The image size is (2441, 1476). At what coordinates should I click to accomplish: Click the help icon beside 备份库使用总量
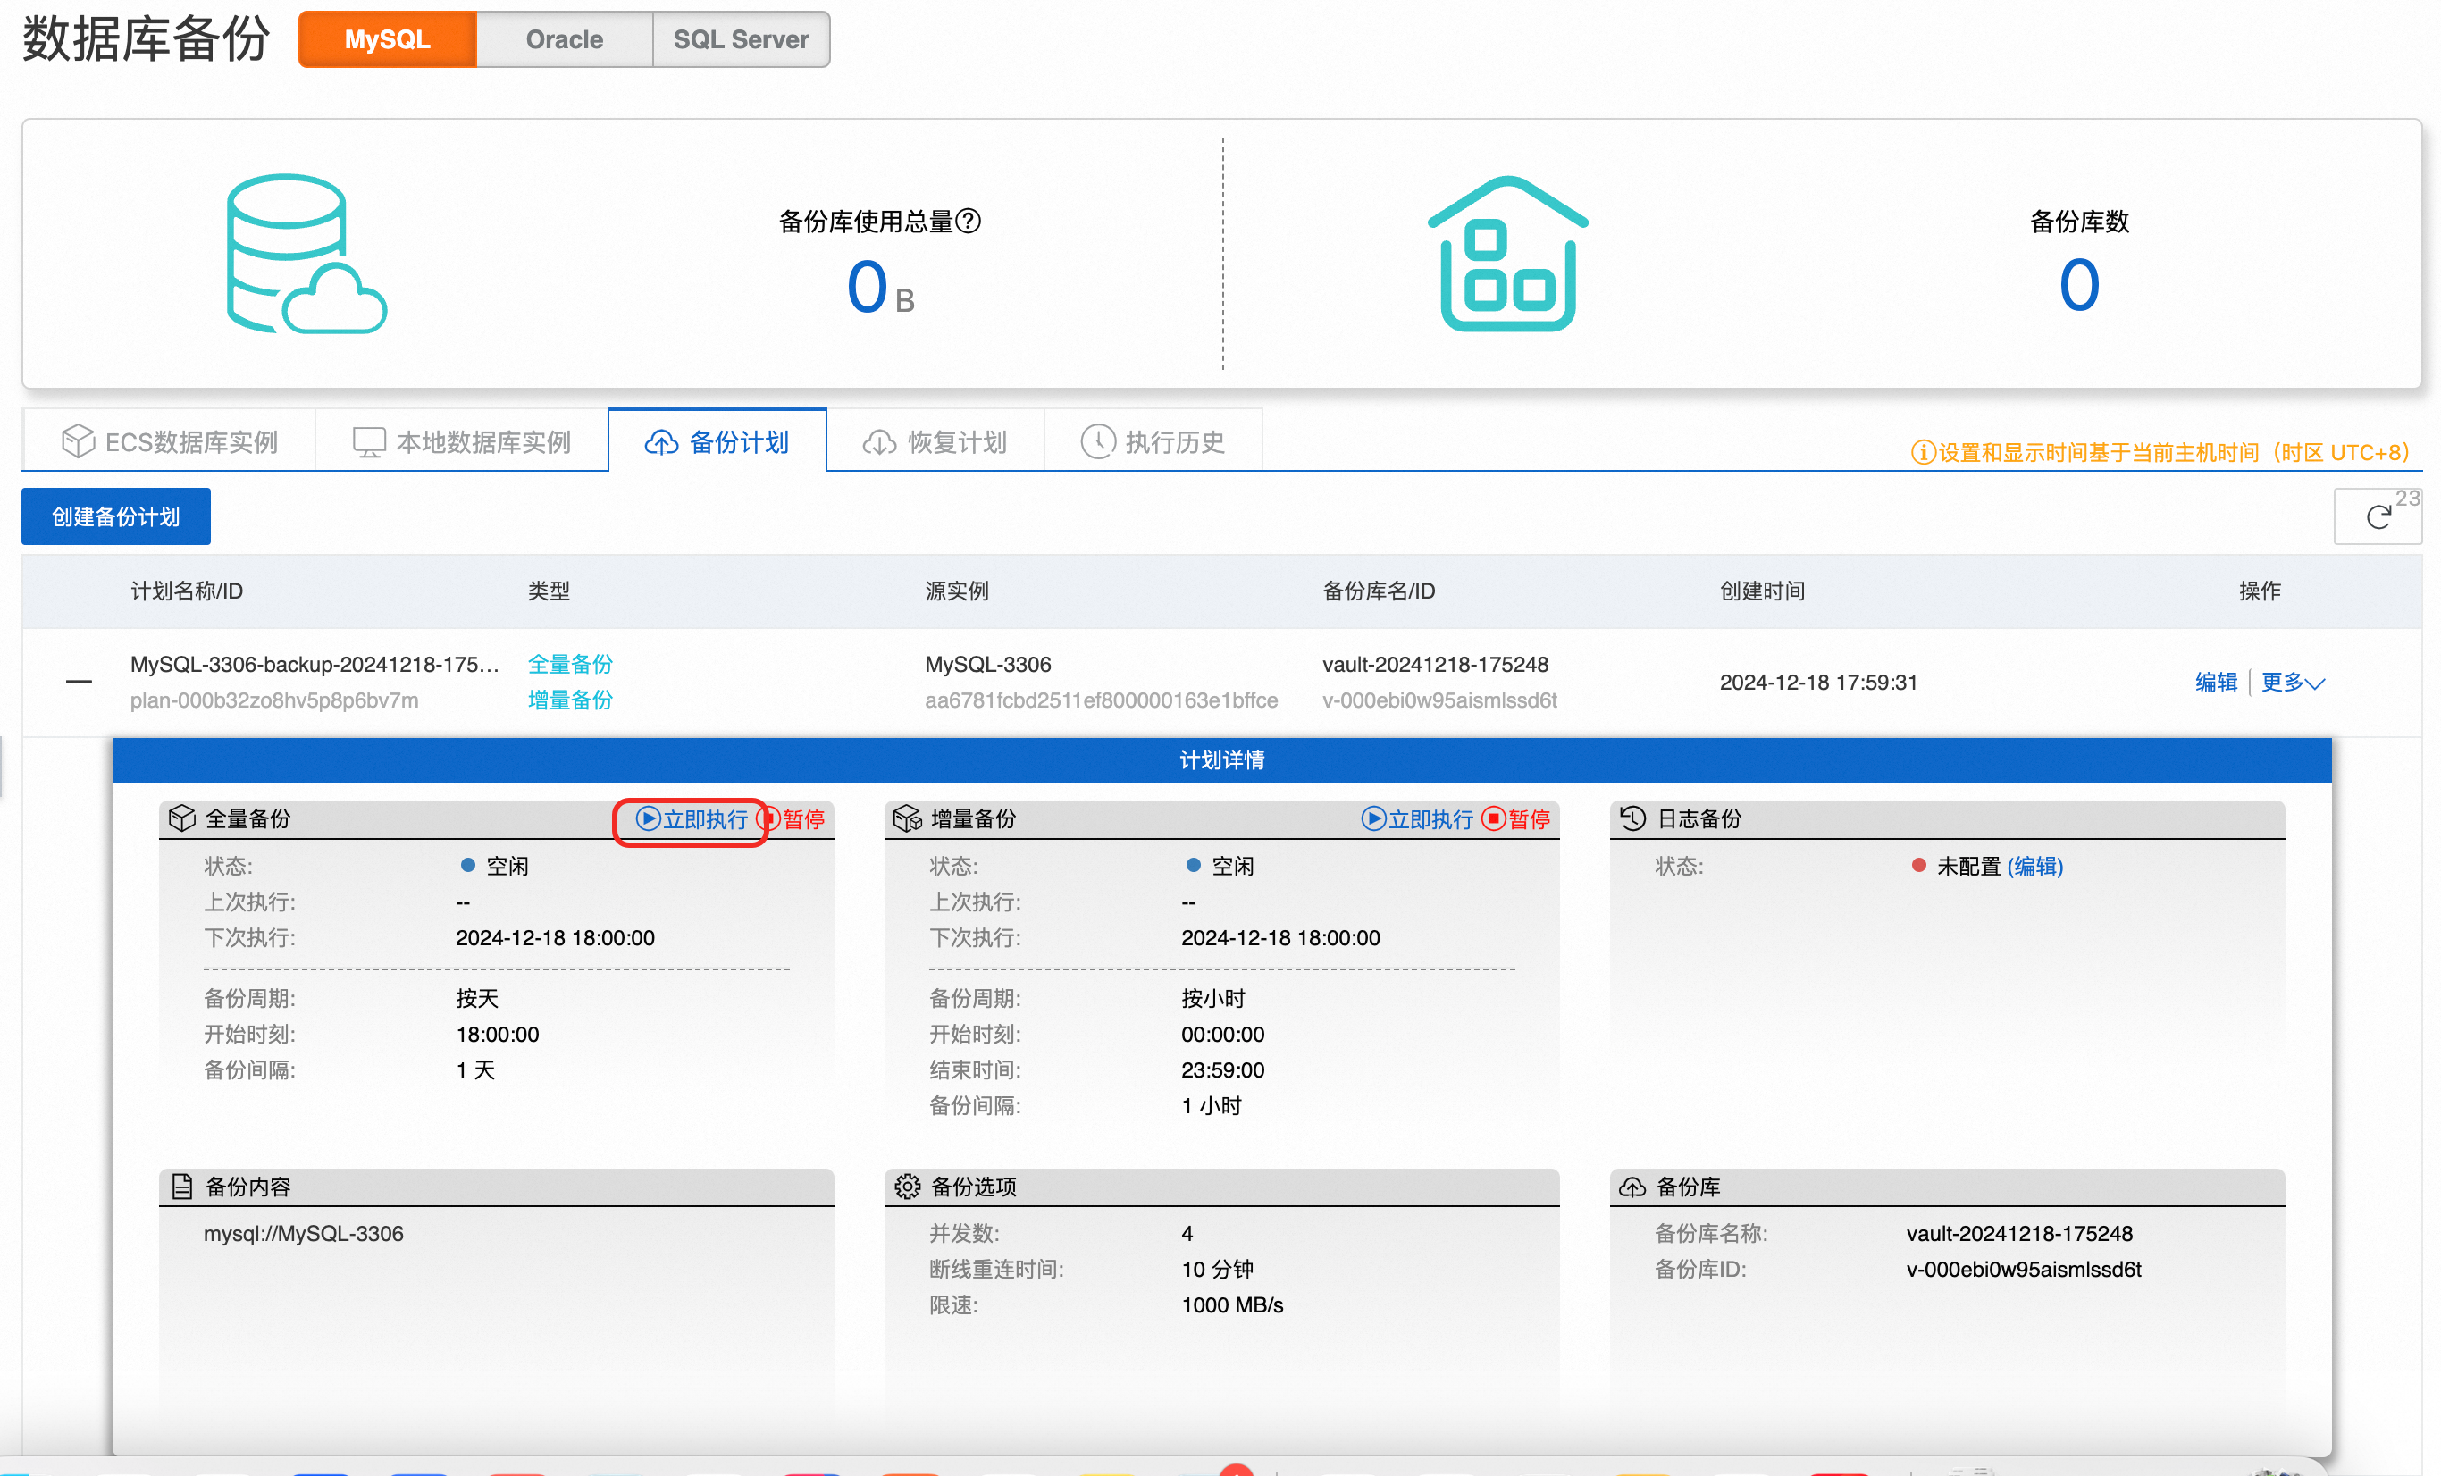click(969, 221)
